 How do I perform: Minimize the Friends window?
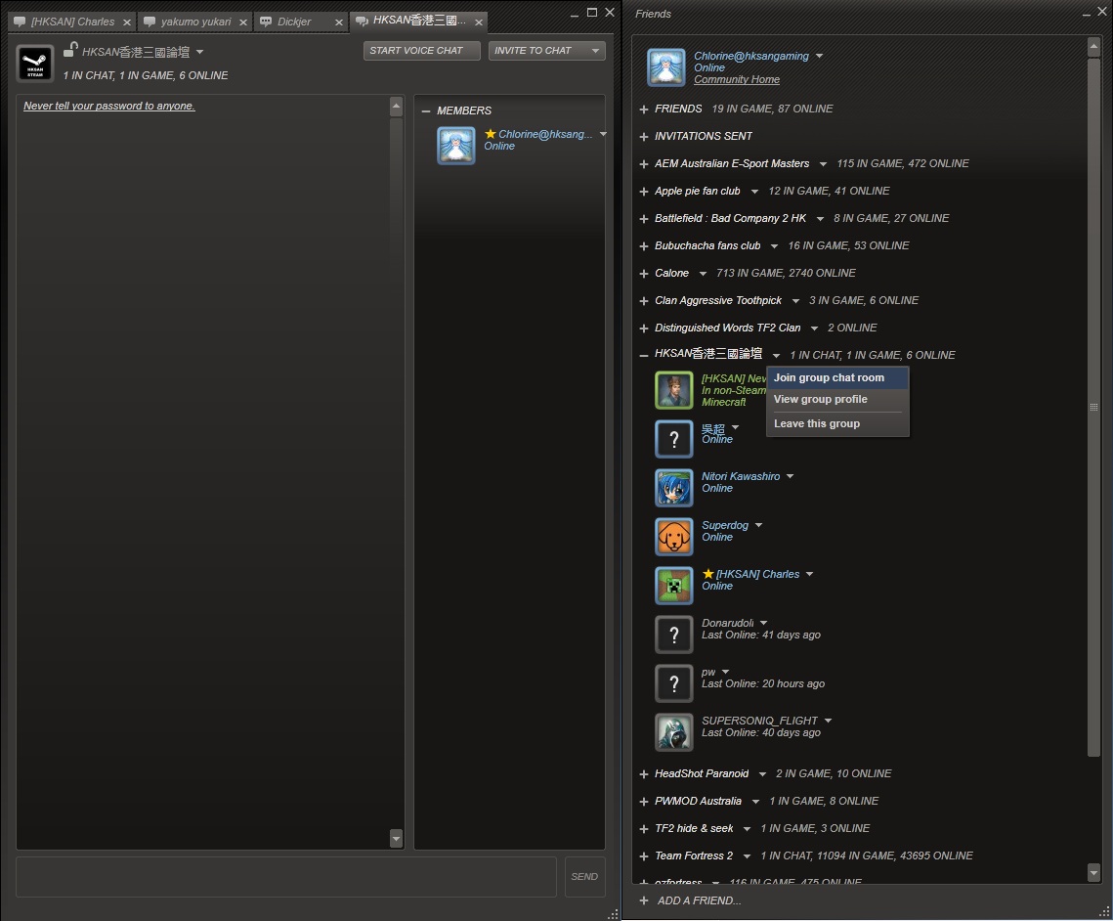click(1086, 14)
